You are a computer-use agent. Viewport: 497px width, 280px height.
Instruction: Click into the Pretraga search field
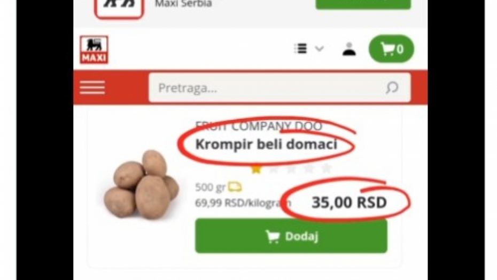[279, 87]
